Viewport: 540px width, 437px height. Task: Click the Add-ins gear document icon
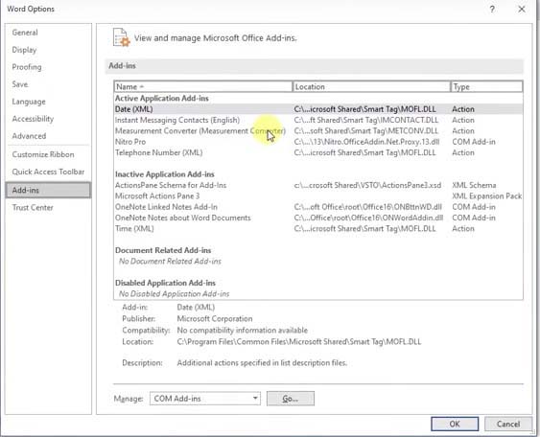(121, 37)
